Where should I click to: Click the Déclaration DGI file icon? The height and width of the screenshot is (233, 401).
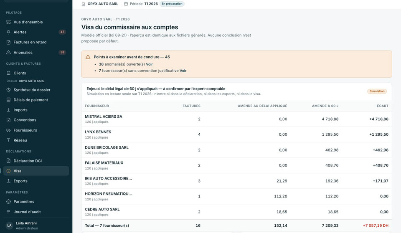[8, 161]
